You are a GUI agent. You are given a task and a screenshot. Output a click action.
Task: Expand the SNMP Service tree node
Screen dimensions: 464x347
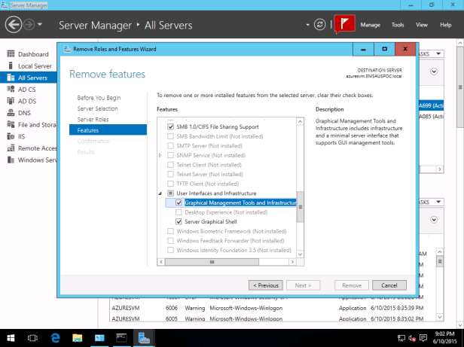tap(160, 155)
